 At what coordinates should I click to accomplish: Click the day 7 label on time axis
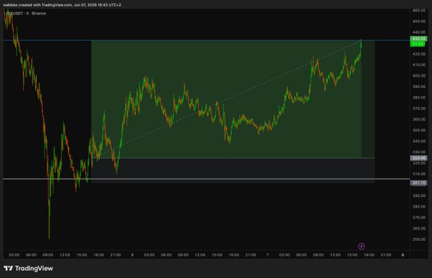[267, 255]
